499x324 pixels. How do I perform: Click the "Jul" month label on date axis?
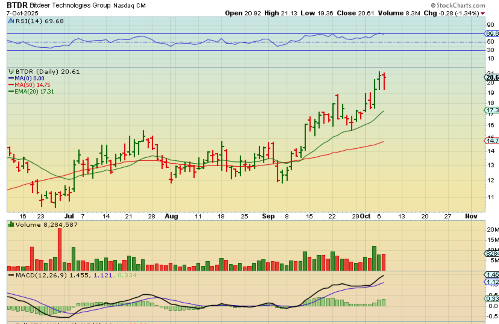69,216
